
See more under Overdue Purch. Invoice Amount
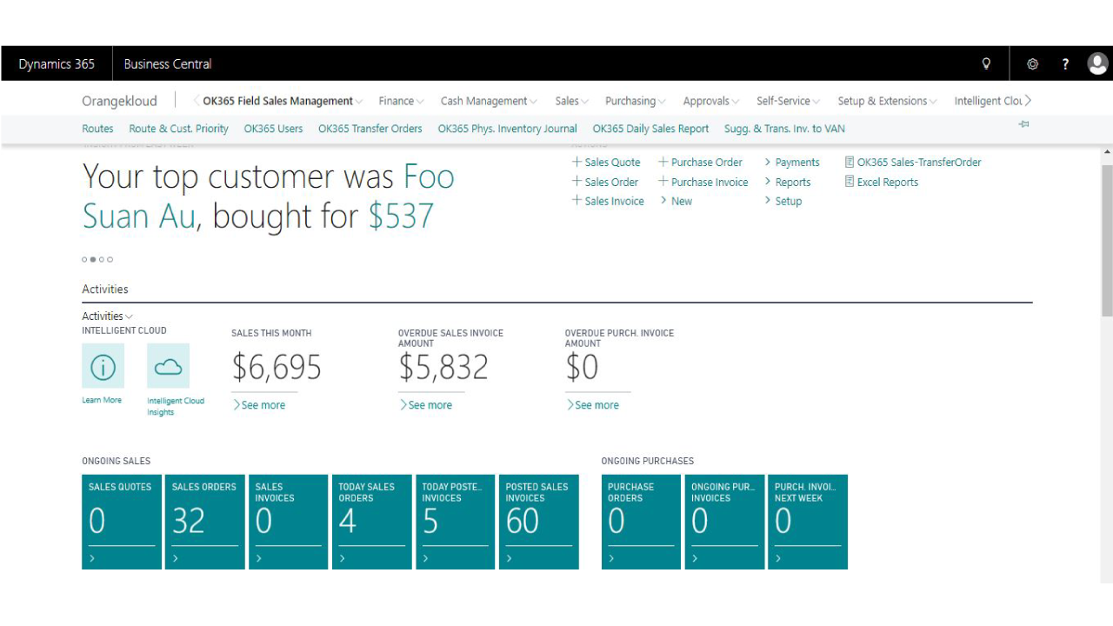[x=593, y=405]
